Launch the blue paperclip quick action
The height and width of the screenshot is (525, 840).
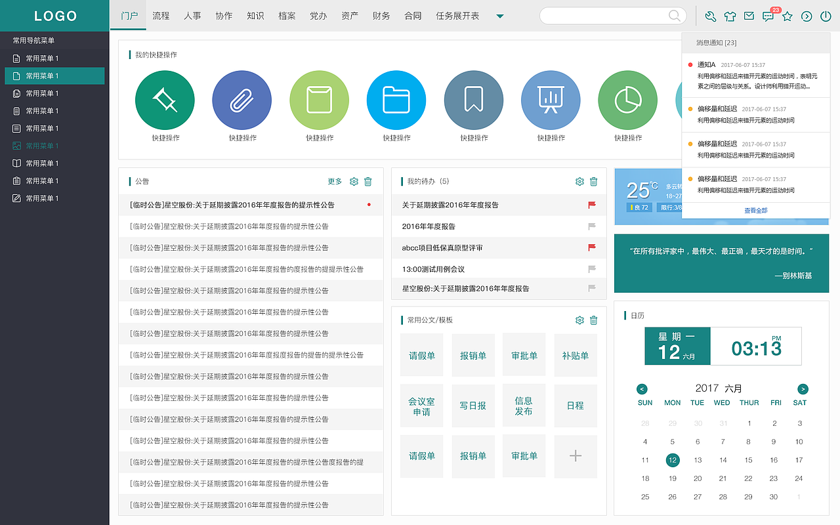tap(242, 100)
